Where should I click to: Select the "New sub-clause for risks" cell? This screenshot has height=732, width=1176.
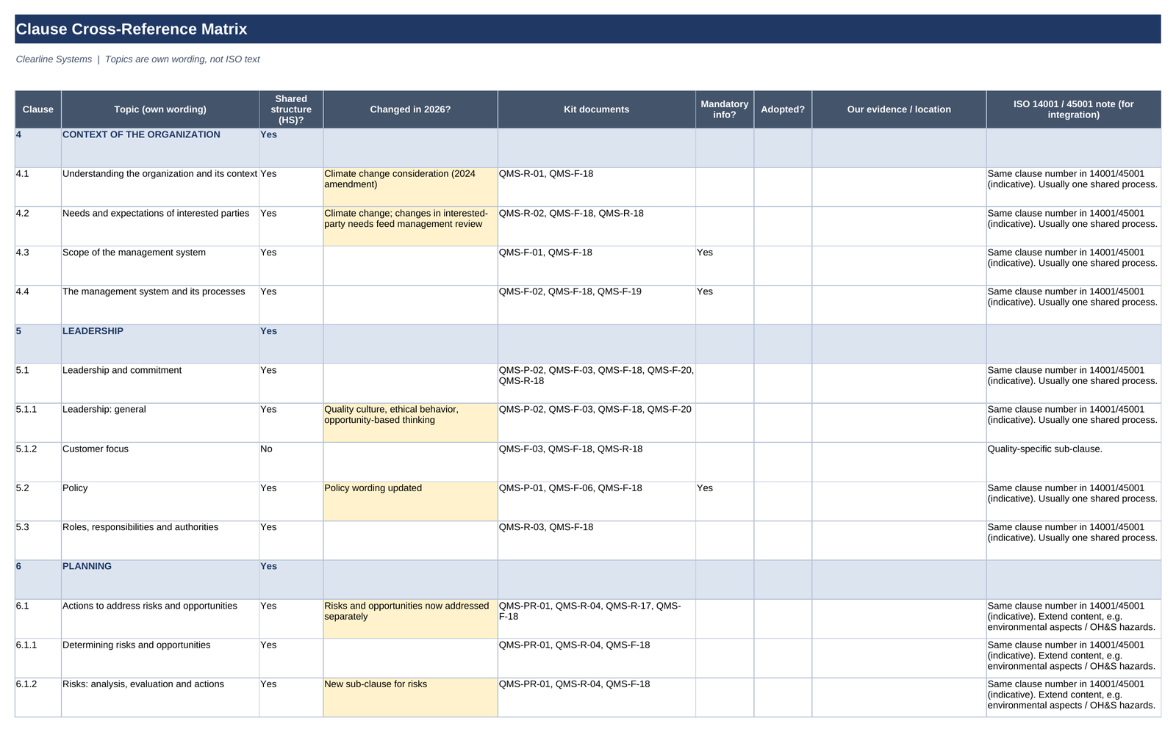coord(410,697)
